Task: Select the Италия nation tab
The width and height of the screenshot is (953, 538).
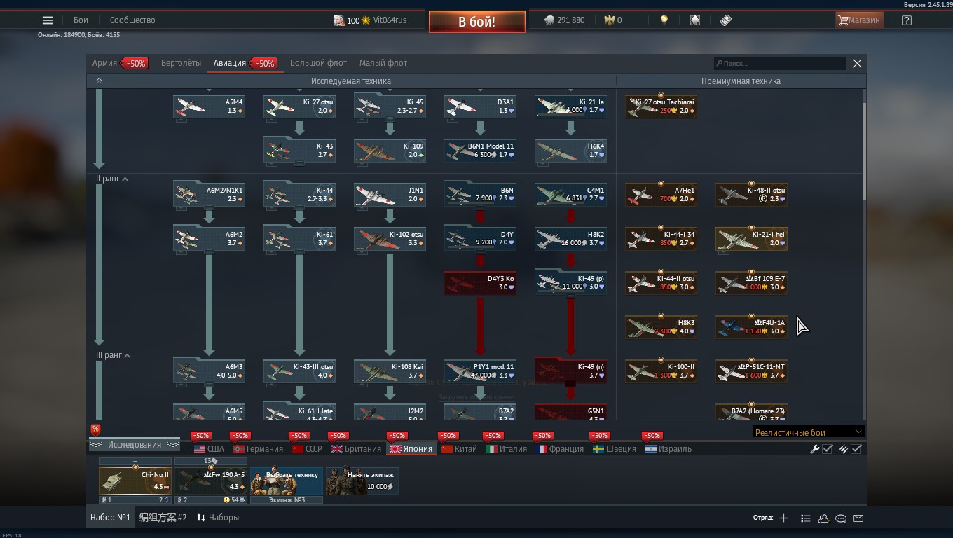Action: [507, 449]
